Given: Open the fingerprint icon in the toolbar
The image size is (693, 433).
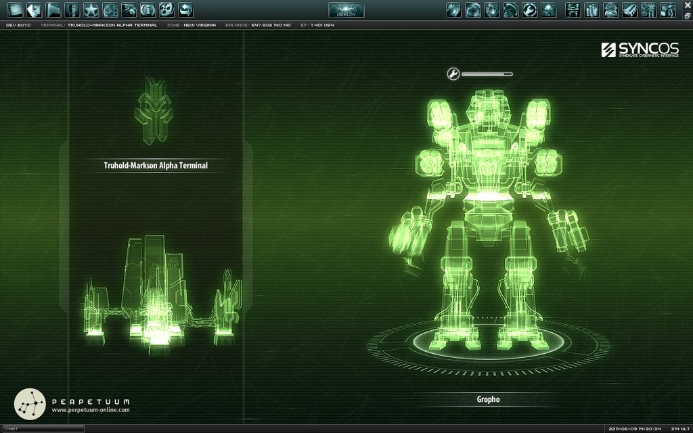Looking at the screenshot, I should pos(611,10).
